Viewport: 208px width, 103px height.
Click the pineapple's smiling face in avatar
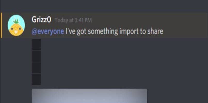[16, 30]
